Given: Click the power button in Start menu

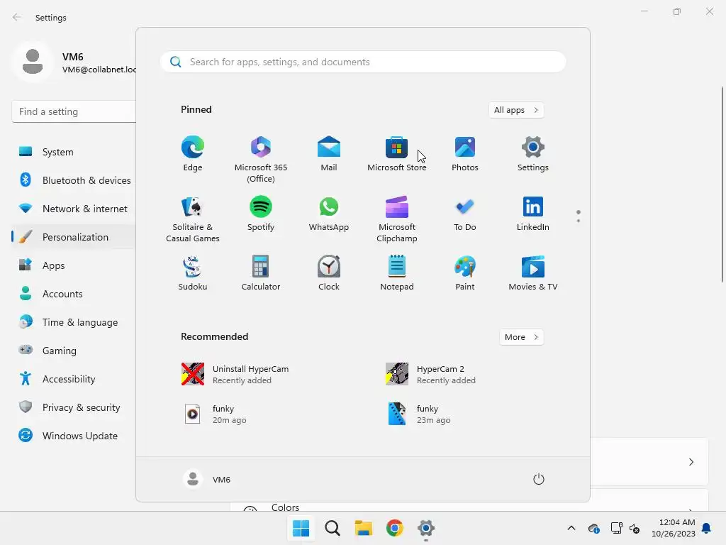Looking at the screenshot, I should point(539,479).
